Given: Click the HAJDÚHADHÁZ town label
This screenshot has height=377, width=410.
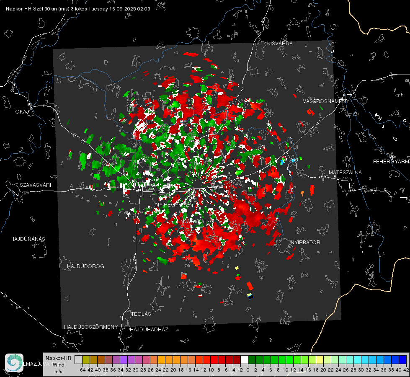Looking at the screenshot, I should tap(149, 330).
